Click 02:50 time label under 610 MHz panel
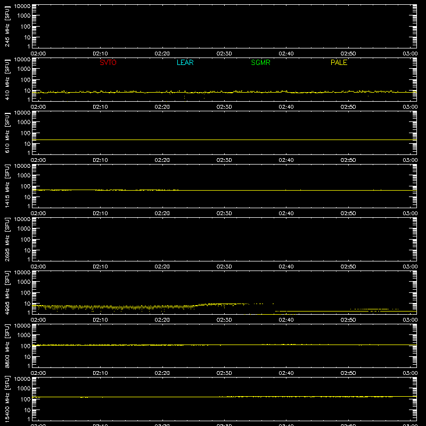The width and height of the screenshot is (426, 426). 348,160
